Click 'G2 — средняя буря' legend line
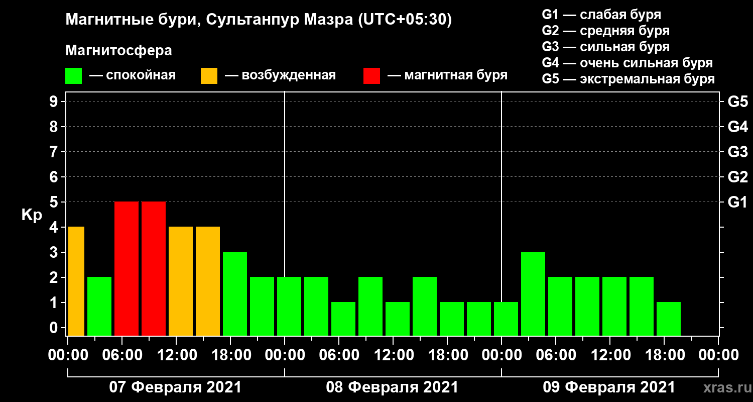This screenshot has width=753, height=402. (x=606, y=31)
